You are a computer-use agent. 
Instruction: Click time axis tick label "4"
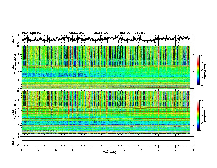[90, 150]
